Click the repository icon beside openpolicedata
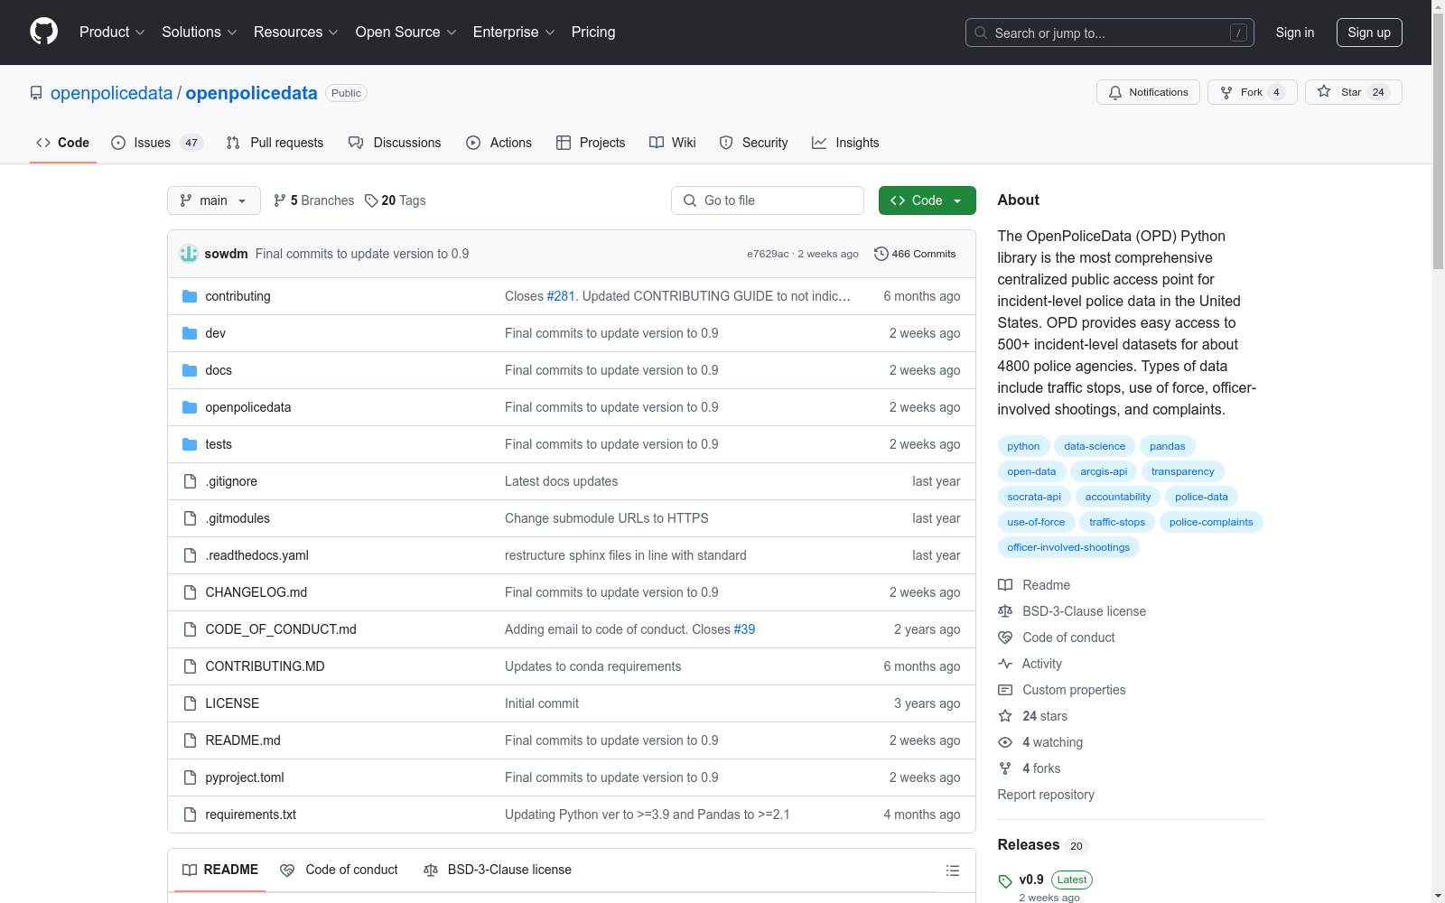Image resolution: width=1445 pixels, height=903 pixels. 36,93
